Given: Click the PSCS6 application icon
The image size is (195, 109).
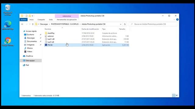Looking at the screenshot, I should click(46, 45).
